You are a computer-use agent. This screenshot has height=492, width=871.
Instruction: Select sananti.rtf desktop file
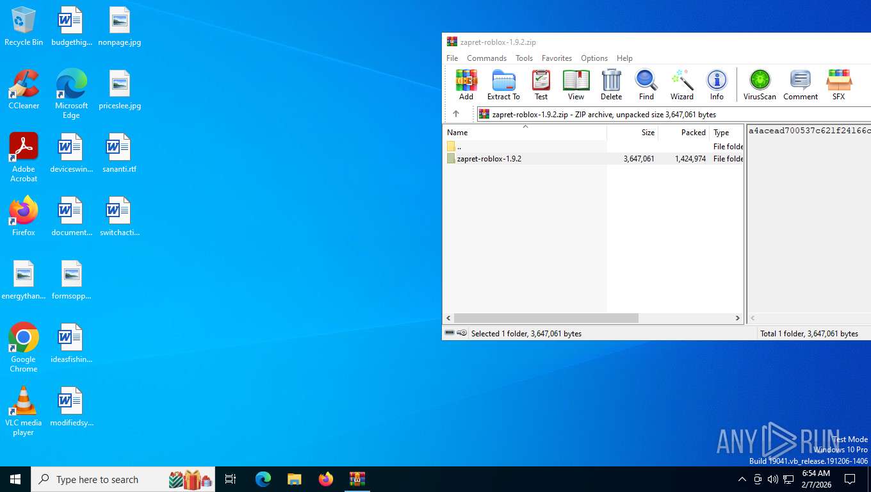(120, 153)
